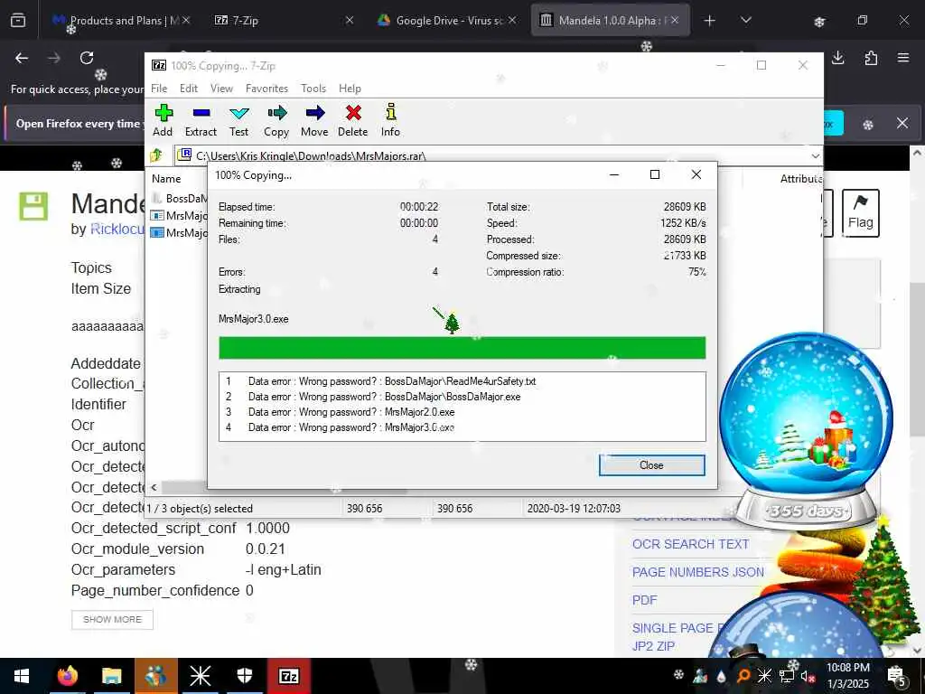Click horizontal scrollbar left arrow in 7-Zip
Screen dimensions: 925x694
[154, 487]
